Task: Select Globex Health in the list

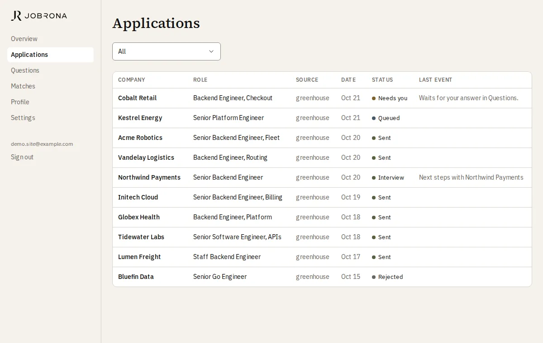Action: pos(139,217)
